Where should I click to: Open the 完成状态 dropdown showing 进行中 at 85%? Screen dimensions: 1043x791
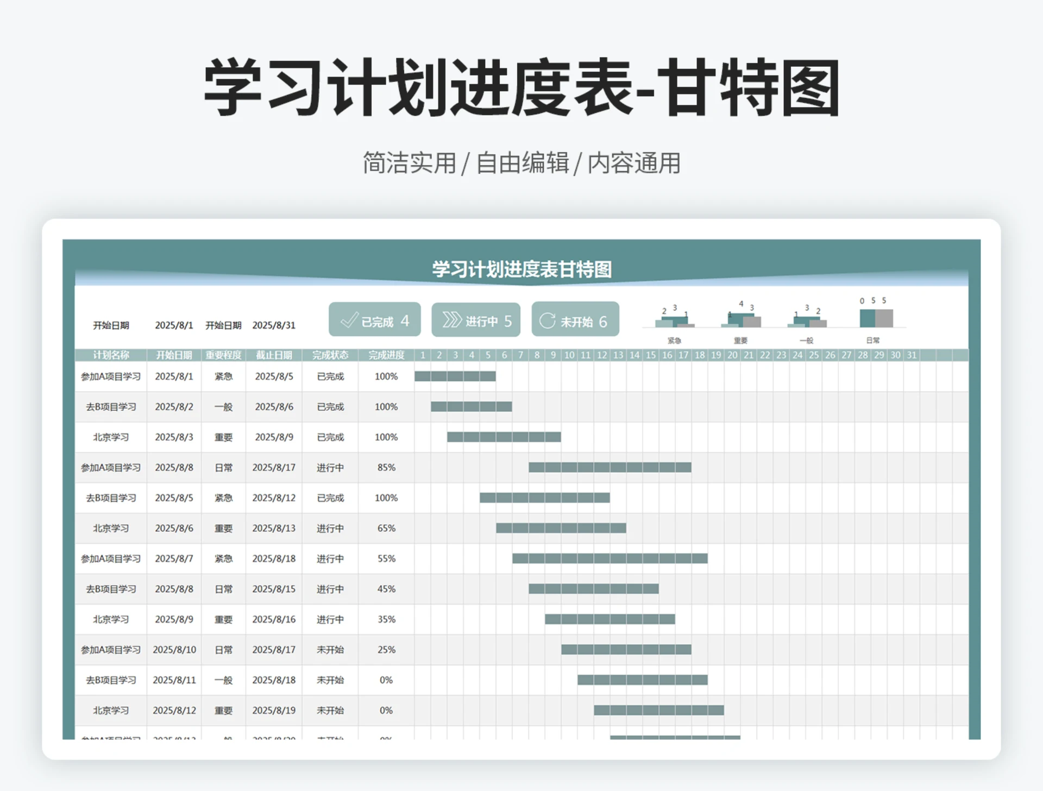pos(330,467)
